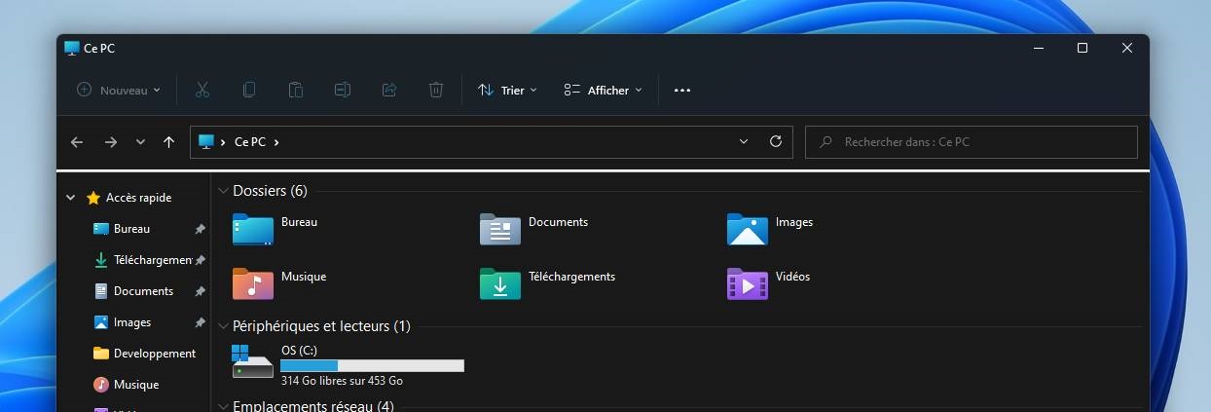Viewport: 1211px width, 412px height.
Task: Click the '314 Go libres sur 453 Go' text
Action: coord(342,381)
